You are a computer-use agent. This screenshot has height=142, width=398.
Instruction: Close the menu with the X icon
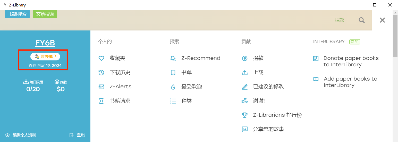pos(382,20)
